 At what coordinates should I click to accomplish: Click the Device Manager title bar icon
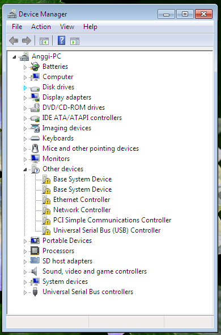(12, 14)
